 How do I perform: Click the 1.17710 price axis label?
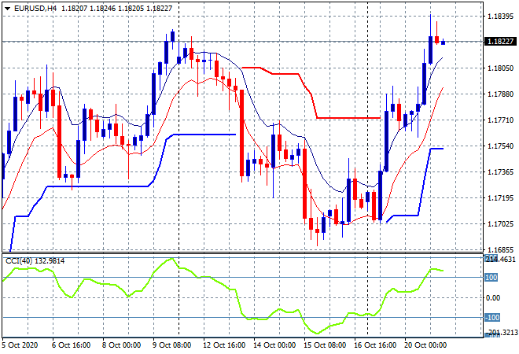501,120
